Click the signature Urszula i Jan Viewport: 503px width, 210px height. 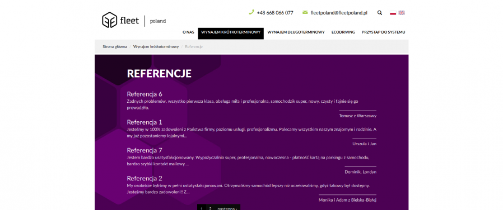coord(365,144)
